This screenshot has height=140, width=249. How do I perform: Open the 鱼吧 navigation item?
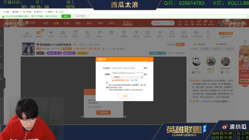100,23
